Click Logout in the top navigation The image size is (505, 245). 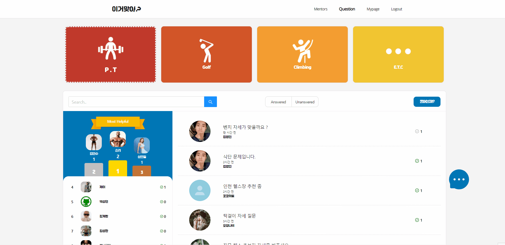(397, 9)
